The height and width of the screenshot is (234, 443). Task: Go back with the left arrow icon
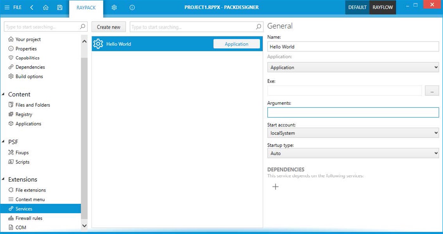click(32, 7)
